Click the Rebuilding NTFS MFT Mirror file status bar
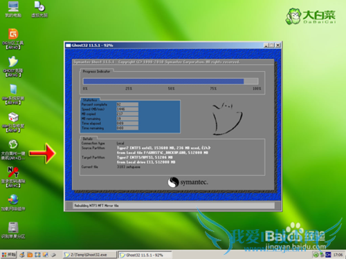The height and width of the screenshot is (259, 346). [174, 206]
